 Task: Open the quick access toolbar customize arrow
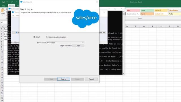point(16,2)
